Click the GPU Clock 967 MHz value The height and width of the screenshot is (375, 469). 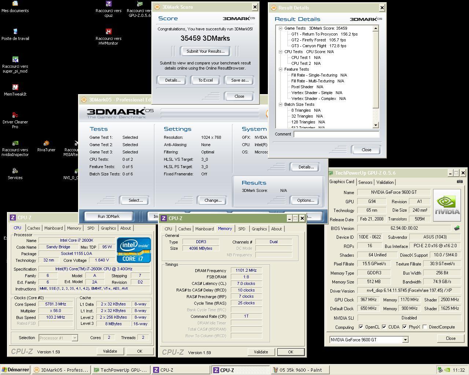click(x=369, y=300)
